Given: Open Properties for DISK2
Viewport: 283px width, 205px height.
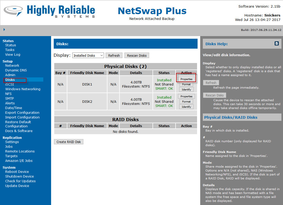Looking at the screenshot, I should point(186,96).
